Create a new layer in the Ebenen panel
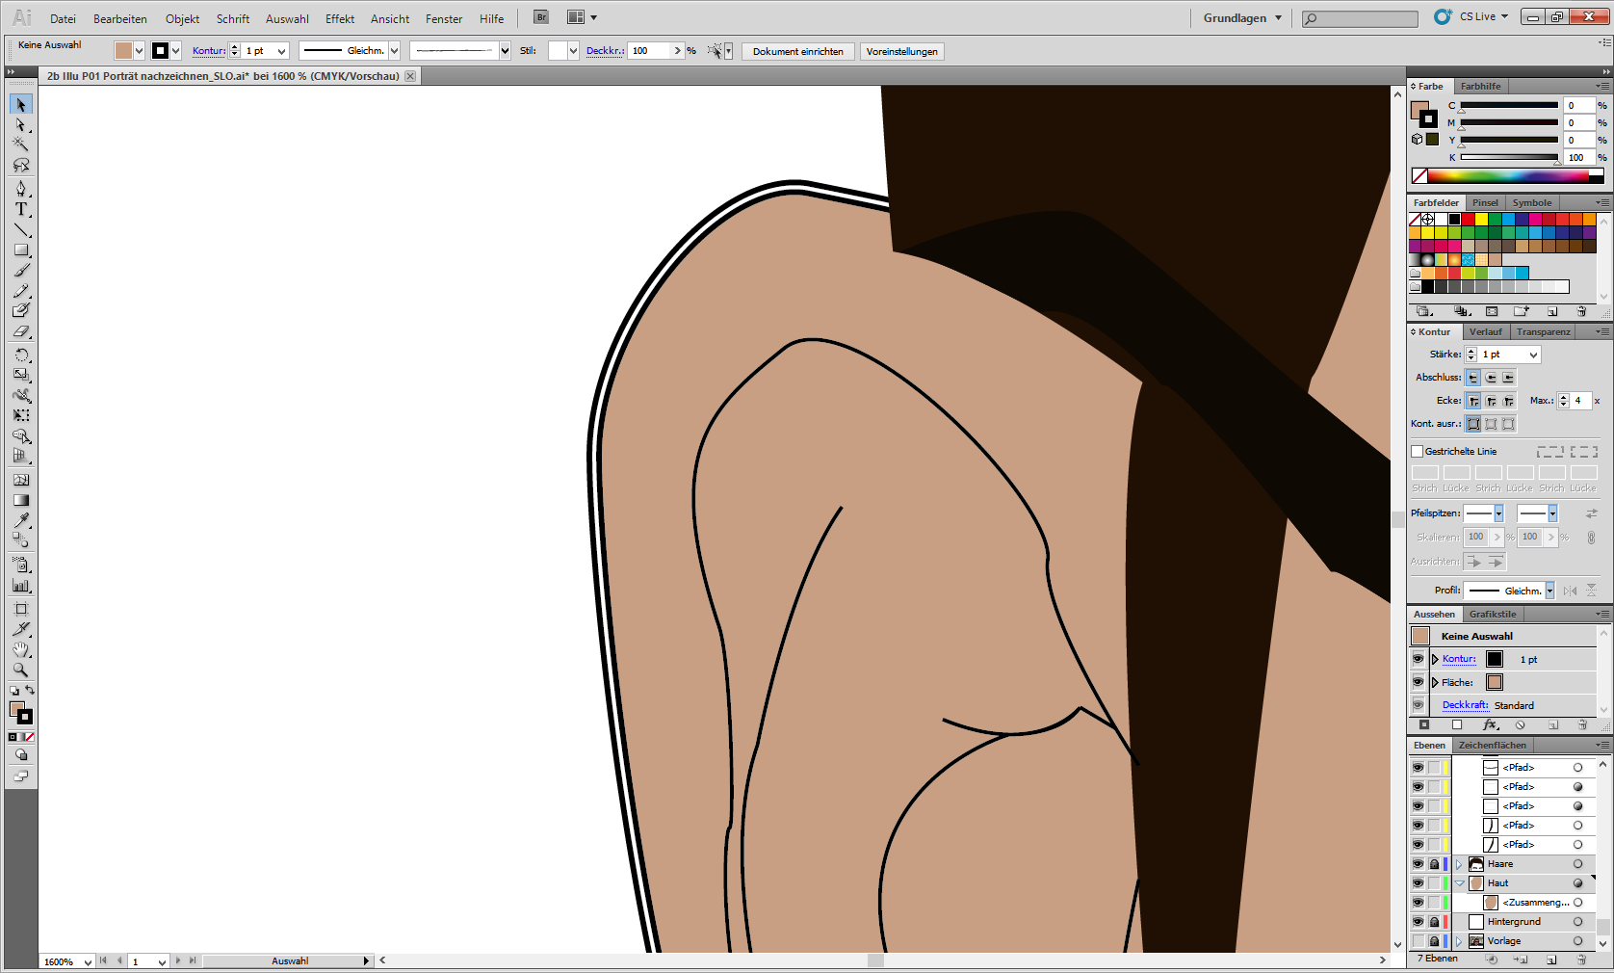This screenshot has height=973, width=1614. pos(1551,960)
